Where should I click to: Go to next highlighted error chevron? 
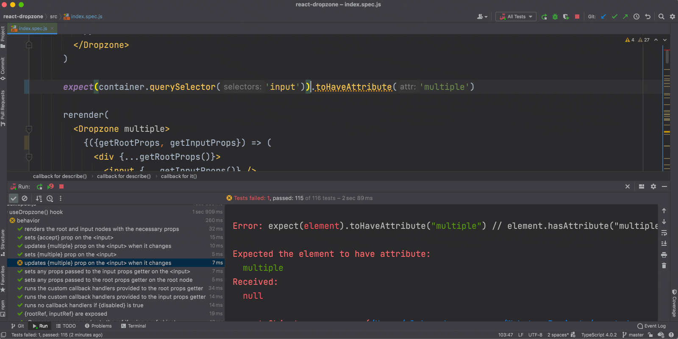coord(665,40)
